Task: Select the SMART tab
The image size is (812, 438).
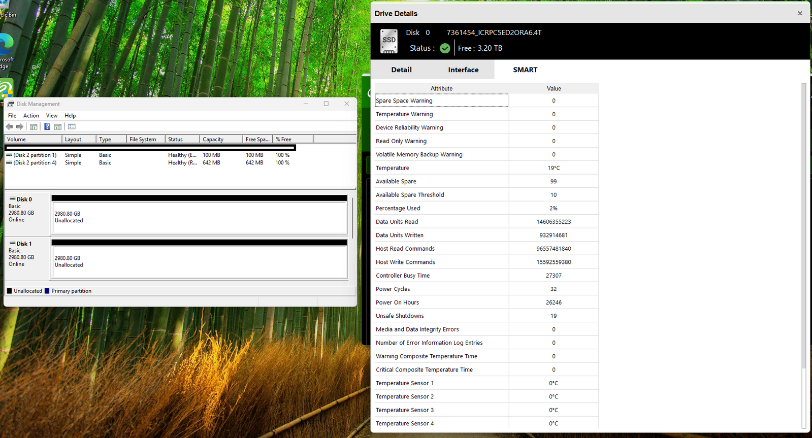Action: (525, 70)
